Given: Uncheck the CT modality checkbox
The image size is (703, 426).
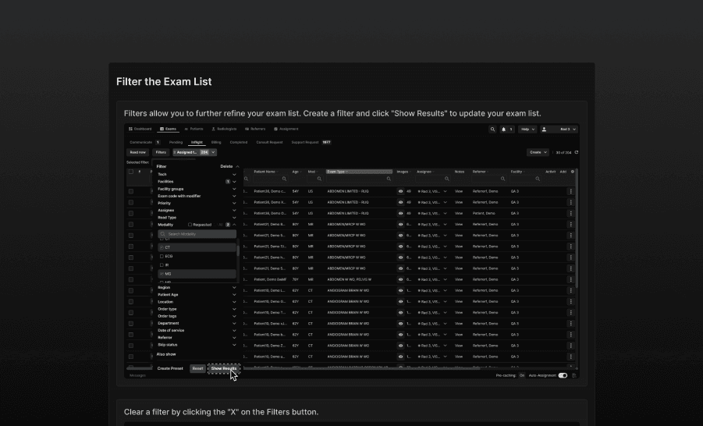Looking at the screenshot, I should 162,247.
